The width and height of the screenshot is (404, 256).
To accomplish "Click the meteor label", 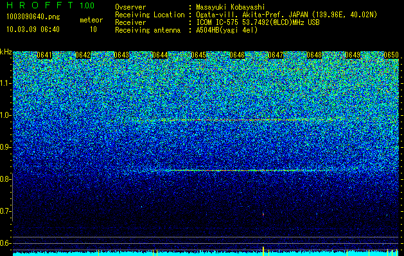I will pos(91,20).
